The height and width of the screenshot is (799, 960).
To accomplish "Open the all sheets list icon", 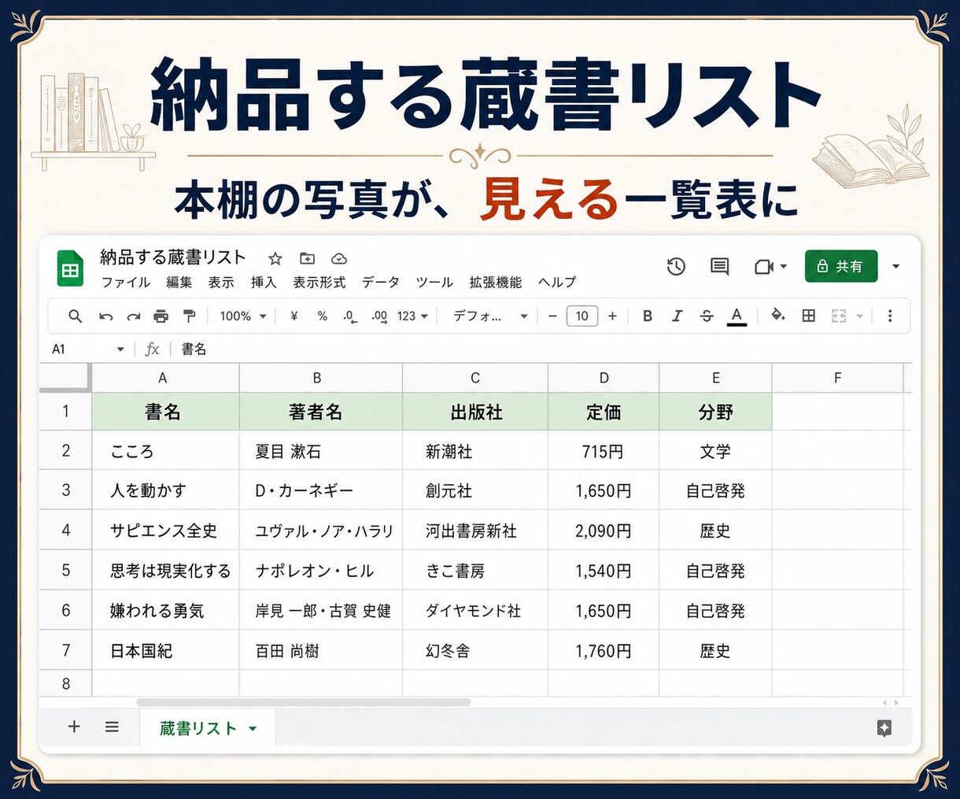I will tap(112, 727).
